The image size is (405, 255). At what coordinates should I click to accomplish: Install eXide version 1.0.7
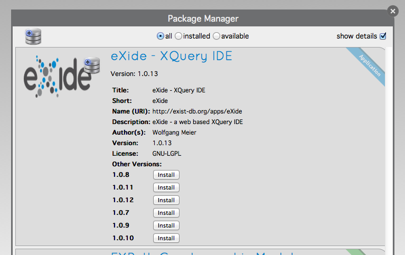point(166,213)
